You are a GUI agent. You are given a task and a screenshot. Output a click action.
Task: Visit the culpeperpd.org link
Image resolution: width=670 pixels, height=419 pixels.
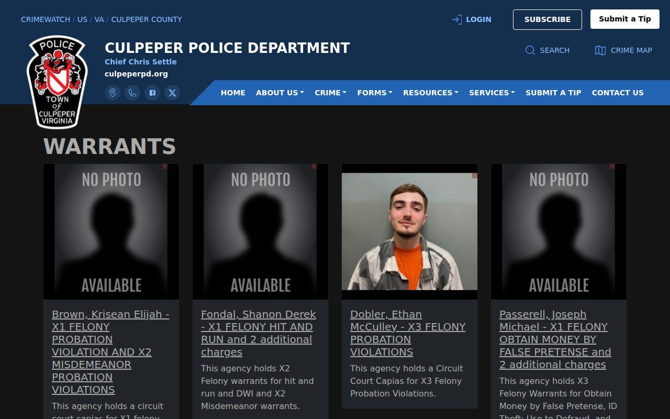[x=136, y=74]
